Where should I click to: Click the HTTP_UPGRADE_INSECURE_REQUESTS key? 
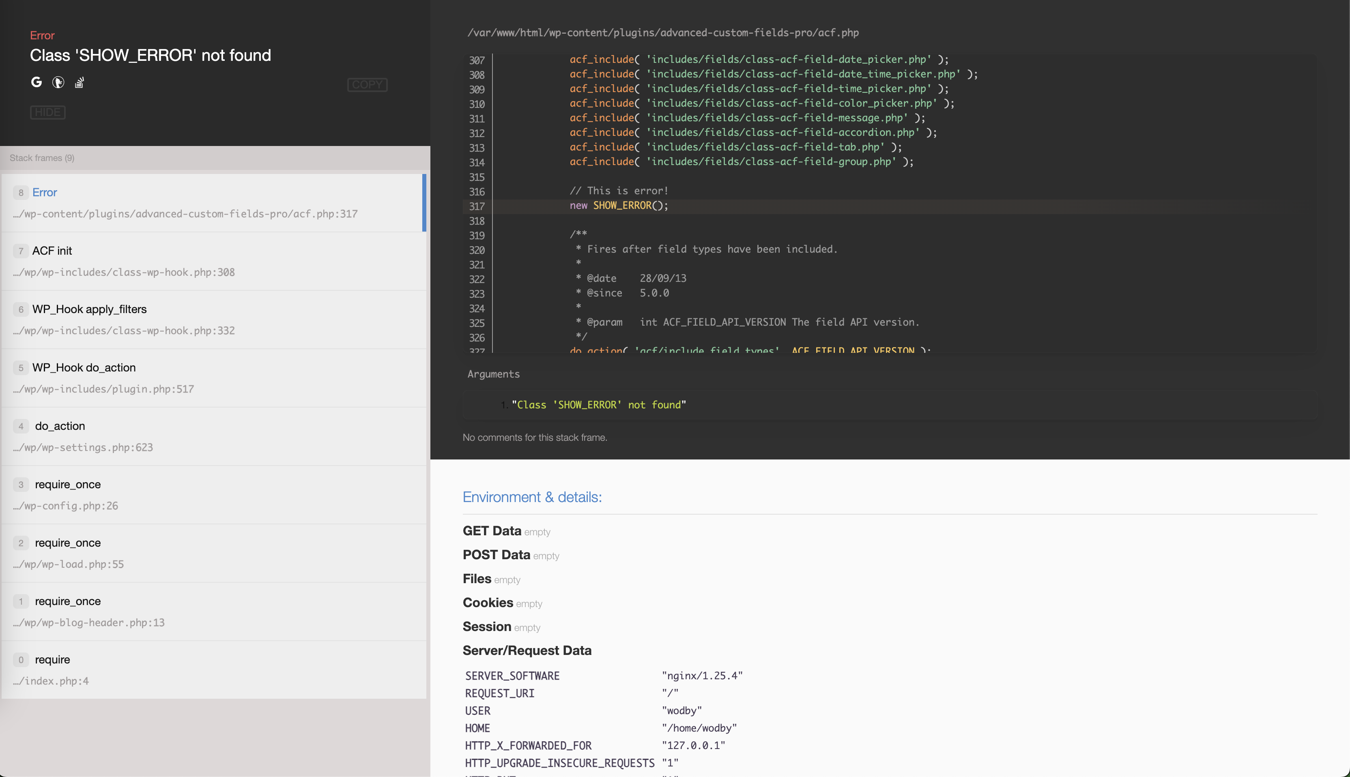pyautogui.click(x=560, y=763)
